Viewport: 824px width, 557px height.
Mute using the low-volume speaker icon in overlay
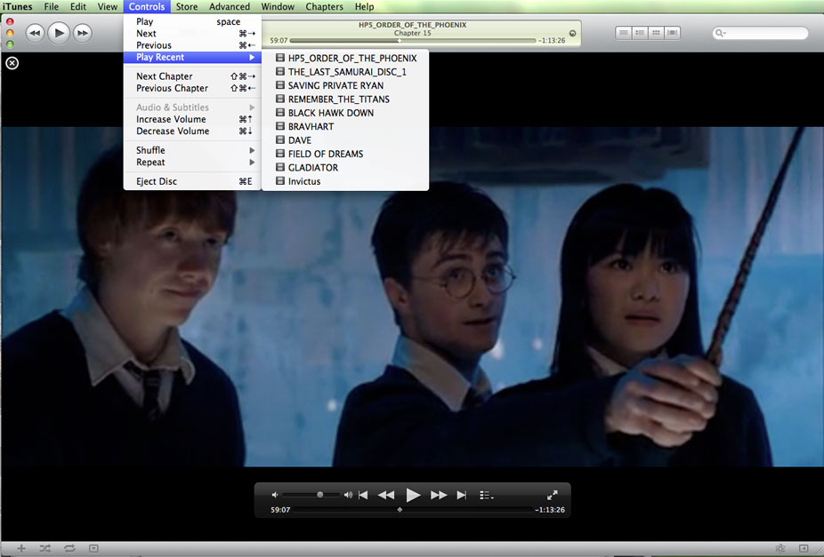point(275,495)
